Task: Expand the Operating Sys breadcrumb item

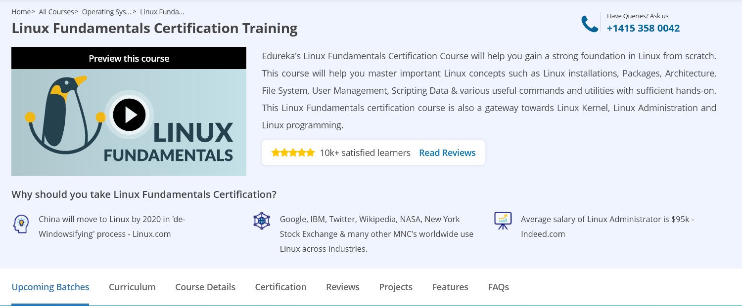Action: point(106,11)
